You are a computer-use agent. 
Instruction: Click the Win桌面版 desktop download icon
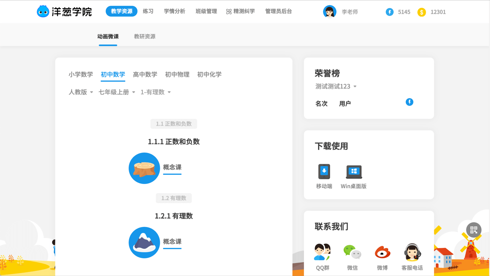354,171
